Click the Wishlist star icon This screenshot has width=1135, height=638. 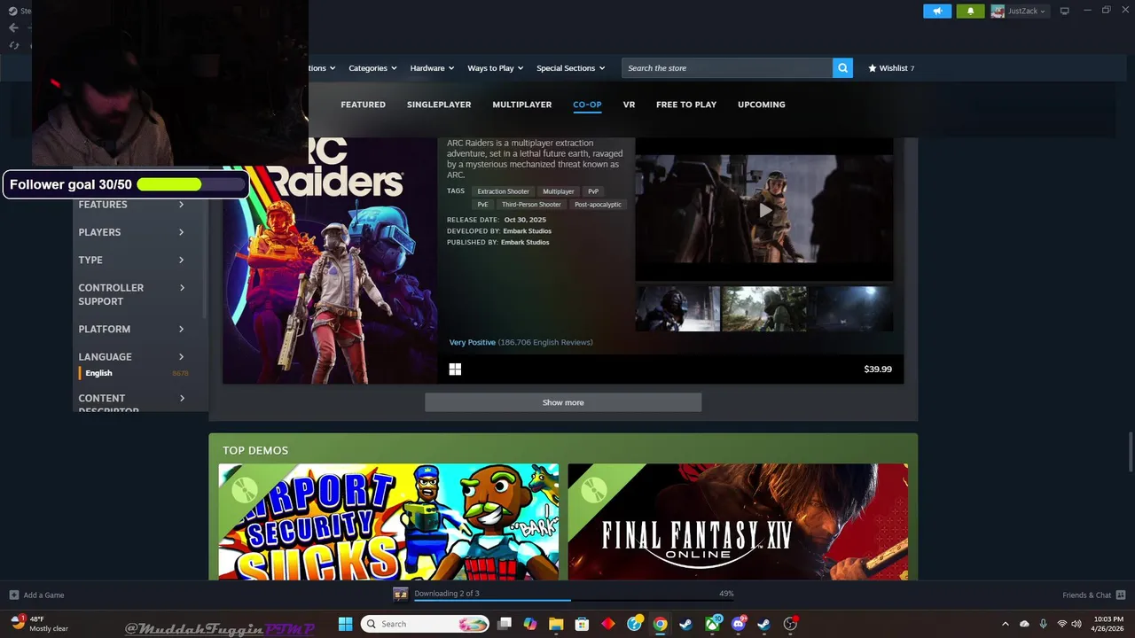[873, 68]
